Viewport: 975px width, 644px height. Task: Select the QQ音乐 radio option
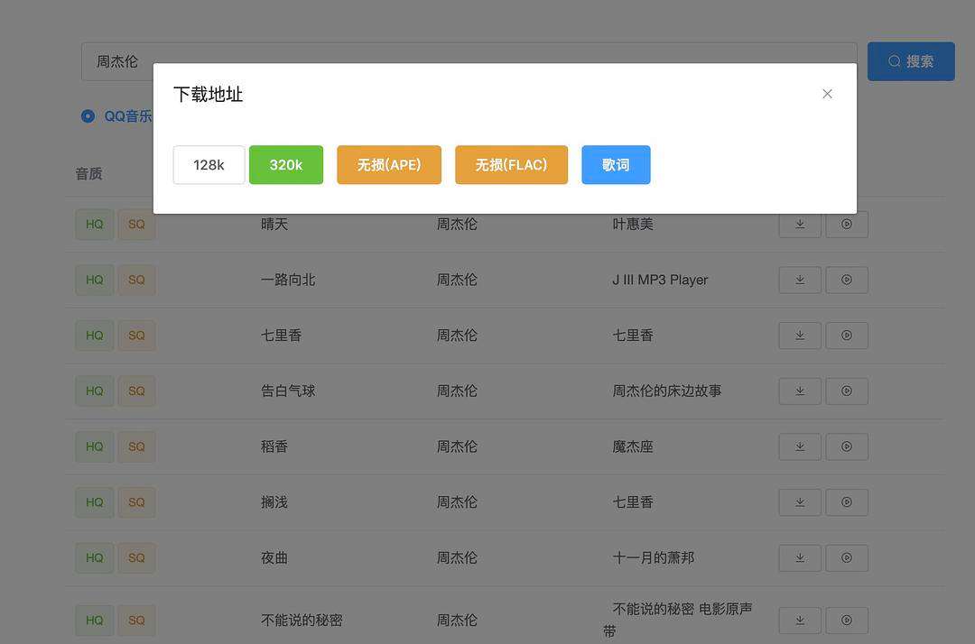tap(116, 116)
